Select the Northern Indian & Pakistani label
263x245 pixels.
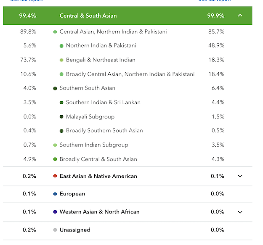coord(101,46)
